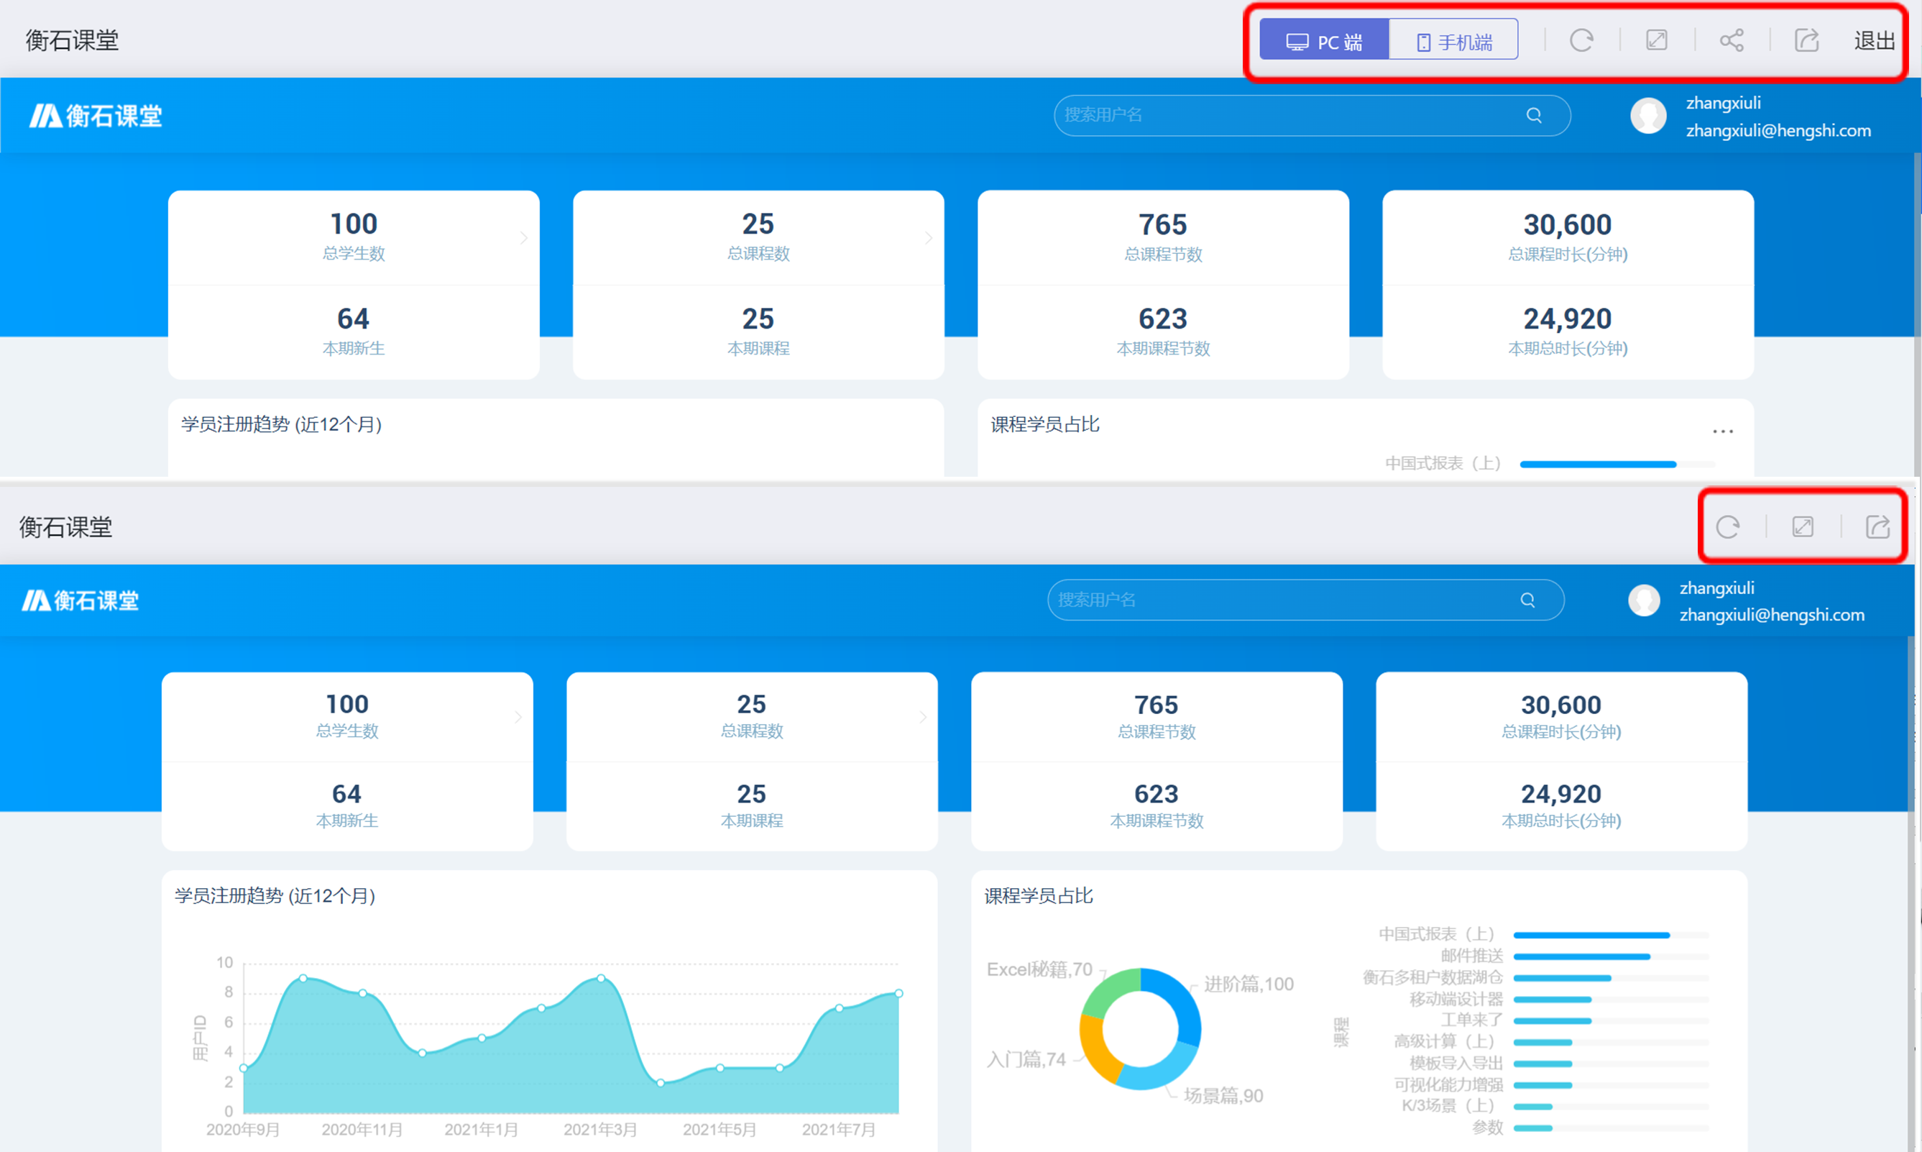Viewport: 1922px width, 1152px height.
Task: Click lower zhangxiuli username text
Action: (x=1717, y=588)
